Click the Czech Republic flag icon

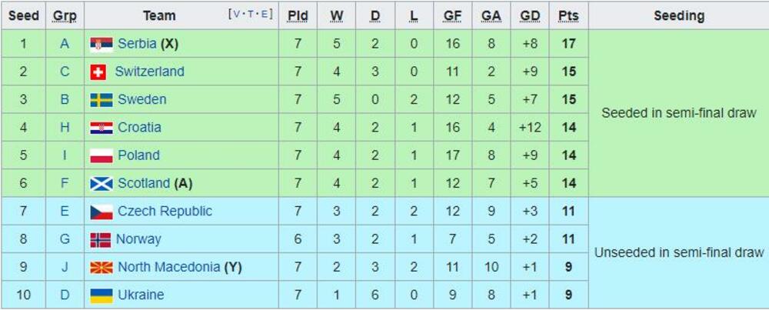102,212
